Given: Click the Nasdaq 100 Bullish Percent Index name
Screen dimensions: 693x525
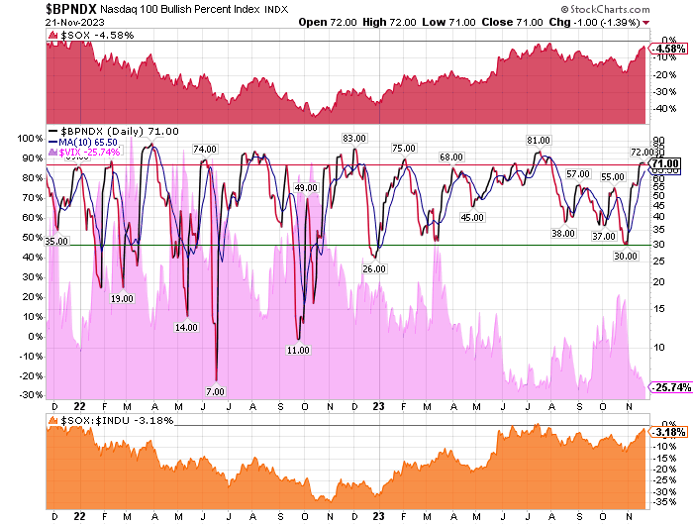Looking at the screenshot, I should [180, 9].
